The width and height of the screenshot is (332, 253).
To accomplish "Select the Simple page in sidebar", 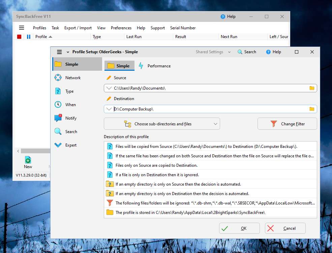I will click(x=77, y=64).
